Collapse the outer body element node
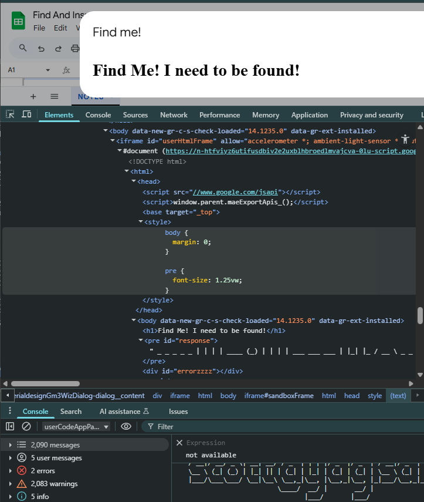The height and width of the screenshot is (502, 424). click(106, 130)
